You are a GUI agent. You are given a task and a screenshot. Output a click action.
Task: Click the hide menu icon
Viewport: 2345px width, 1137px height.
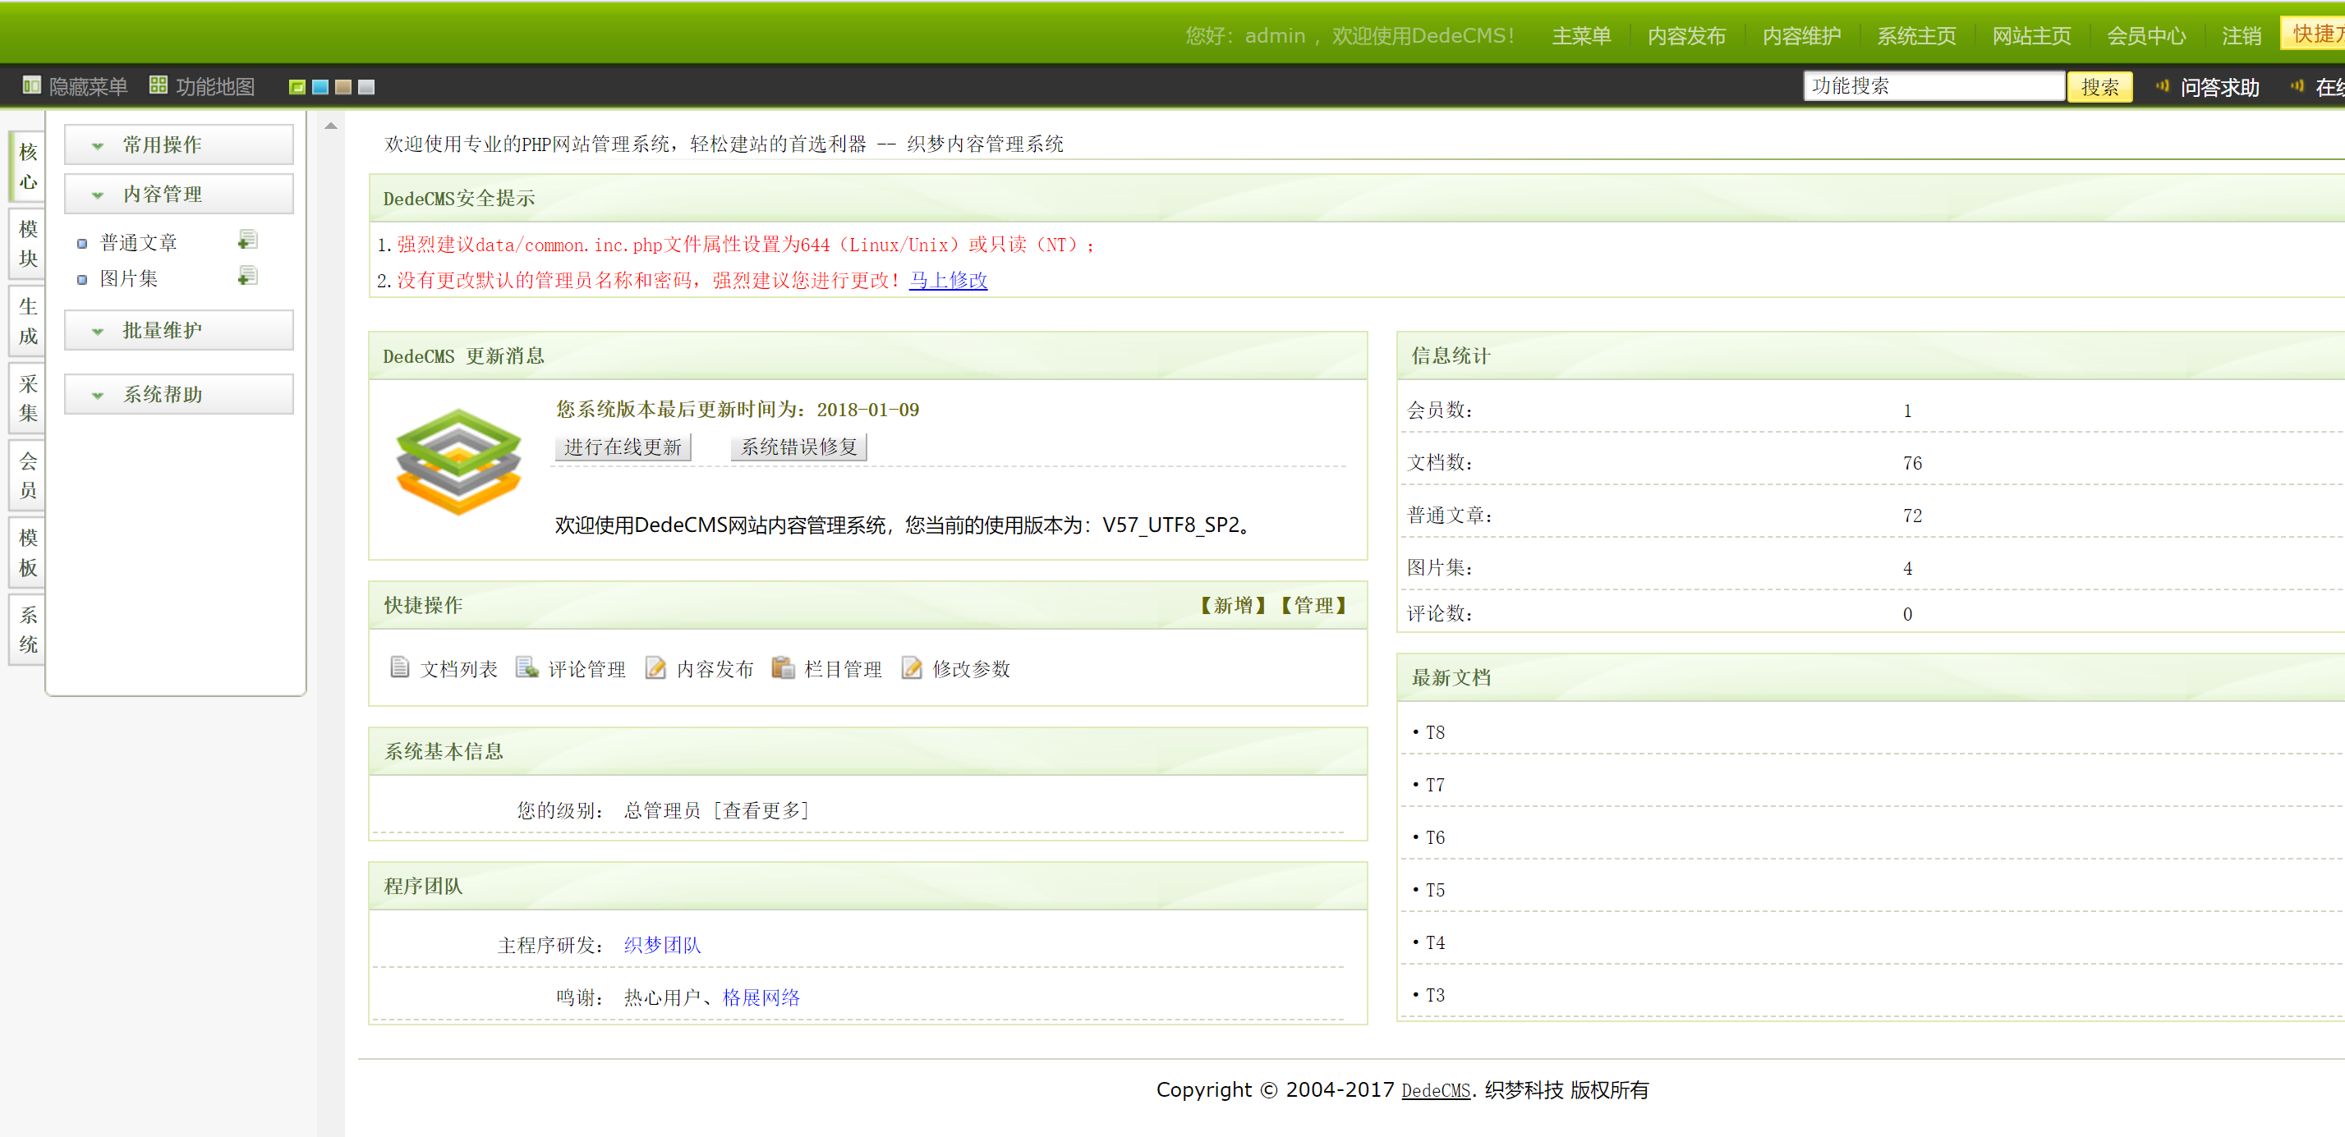(32, 85)
